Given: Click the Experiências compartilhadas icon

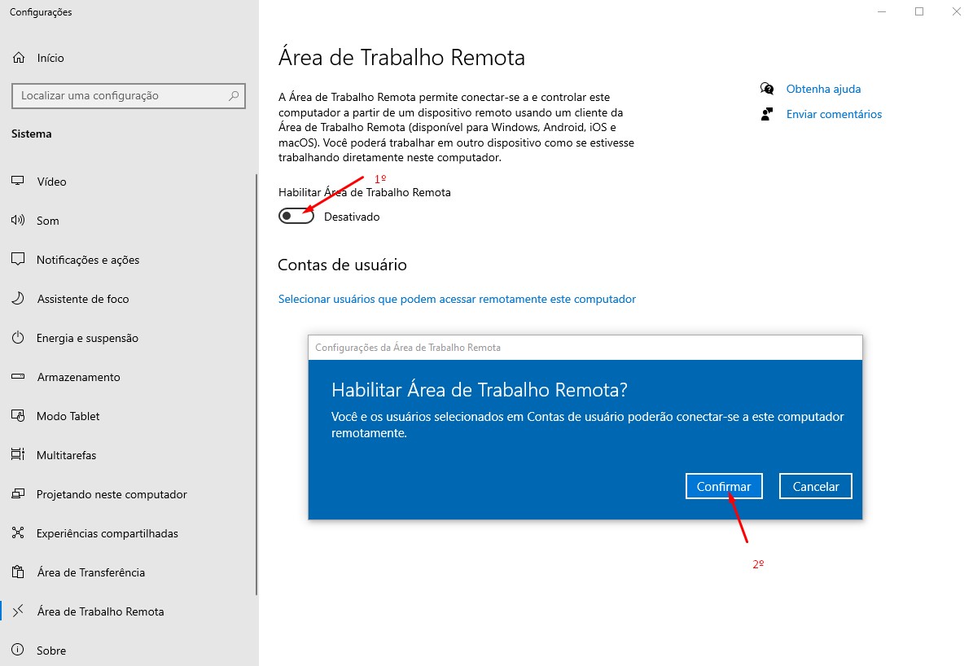Looking at the screenshot, I should click(18, 533).
